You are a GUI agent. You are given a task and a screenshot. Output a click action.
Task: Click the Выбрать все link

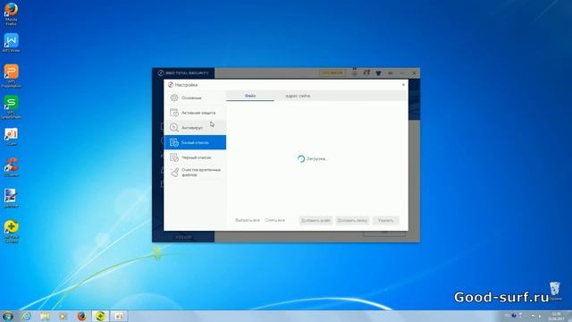coord(248,220)
